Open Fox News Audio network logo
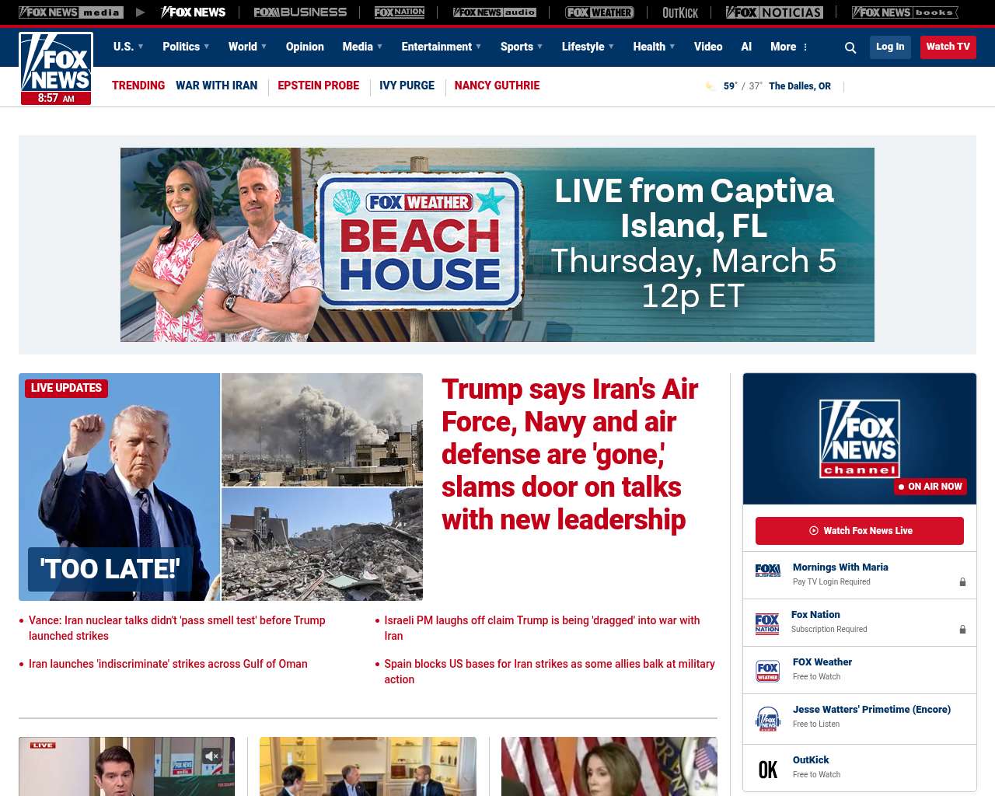The image size is (995, 796). pos(494,12)
